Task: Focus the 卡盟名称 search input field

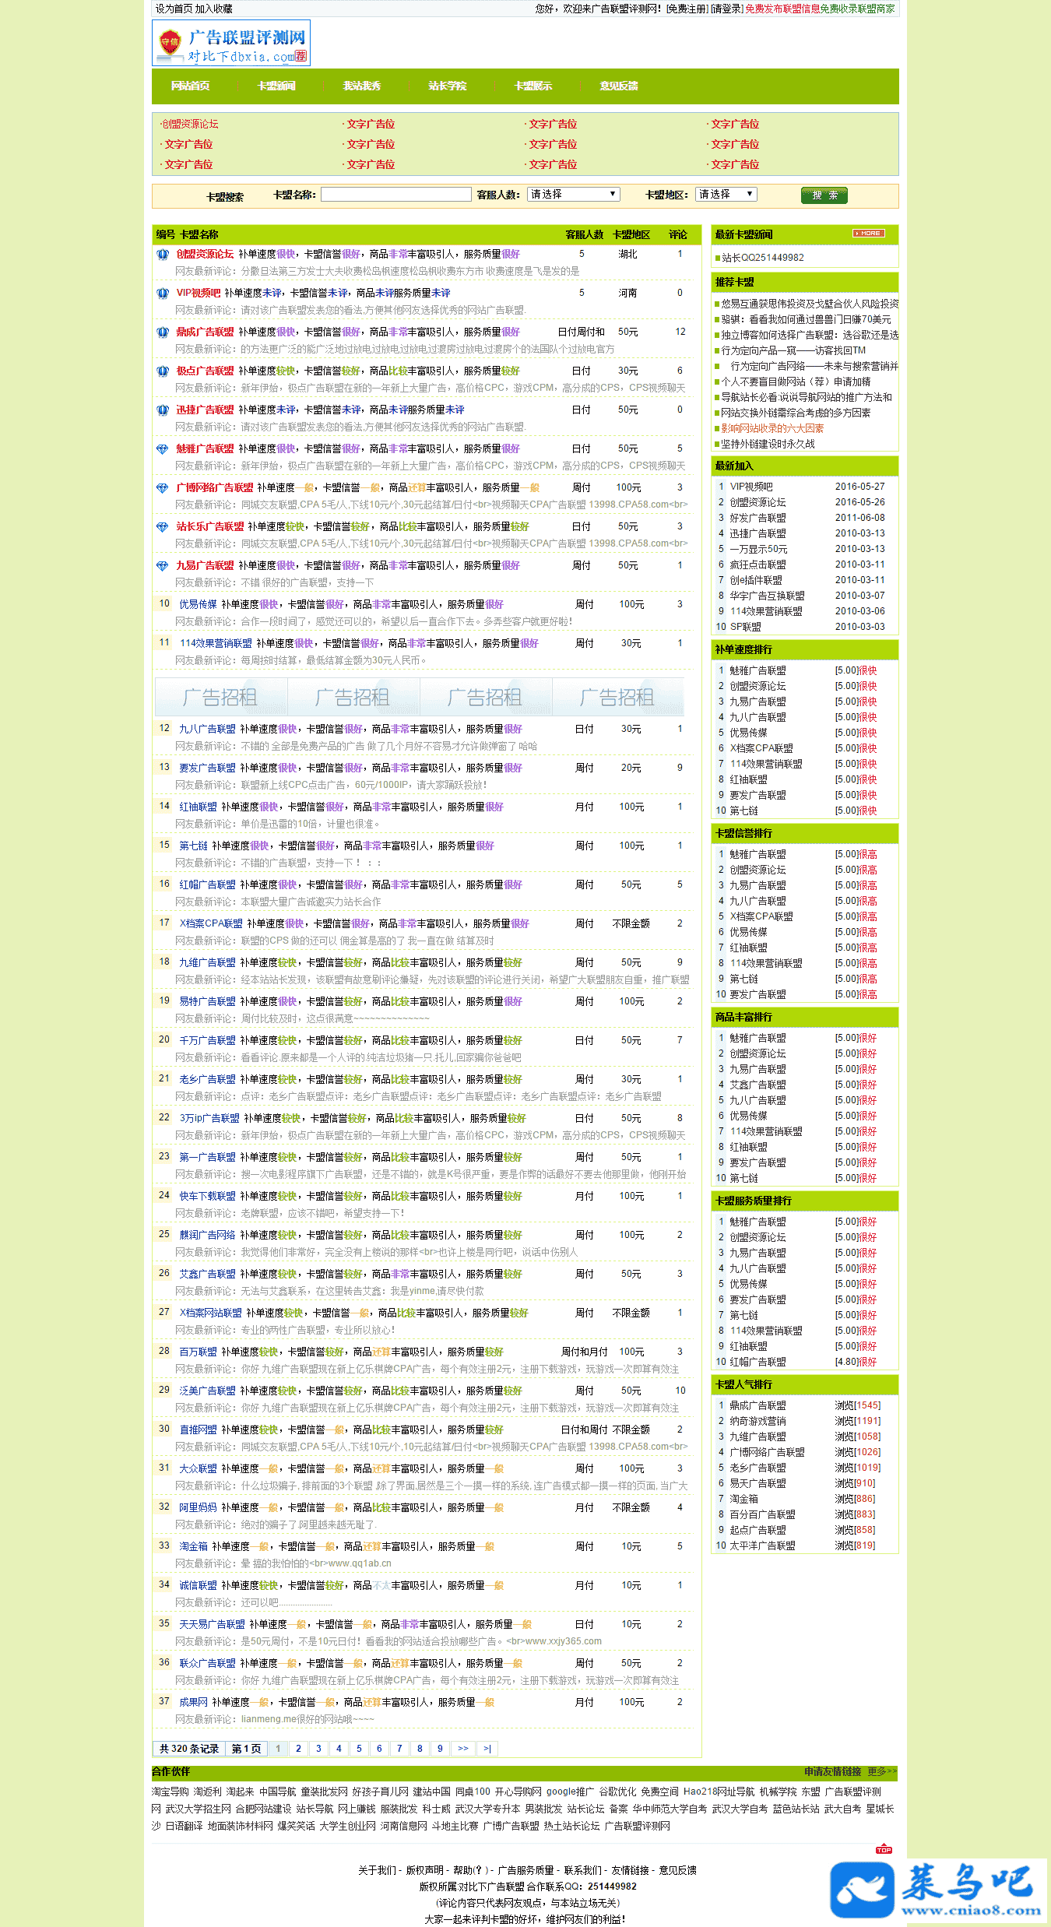Action: click(x=396, y=195)
